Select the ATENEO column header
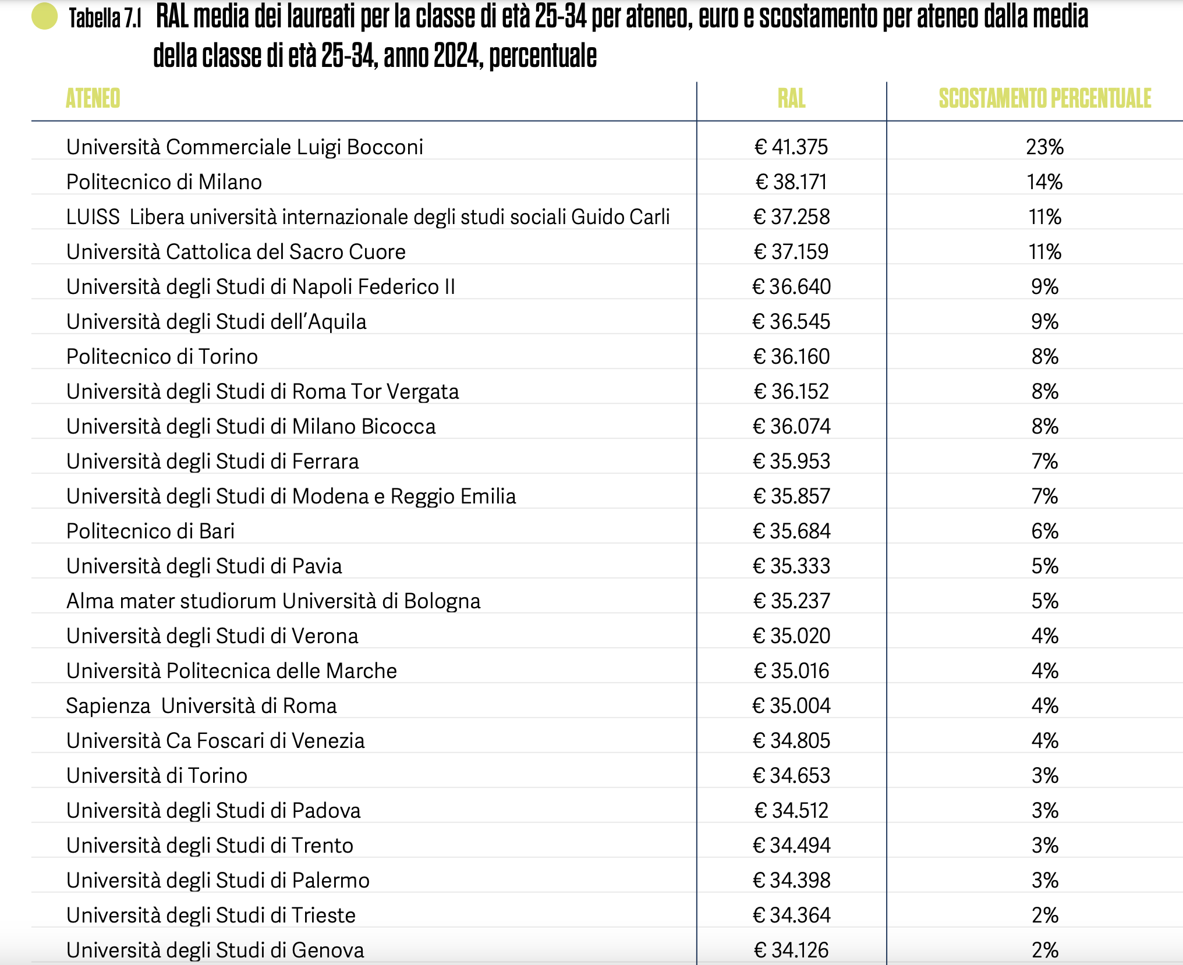The height and width of the screenshot is (965, 1183). pyautogui.click(x=93, y=98)
